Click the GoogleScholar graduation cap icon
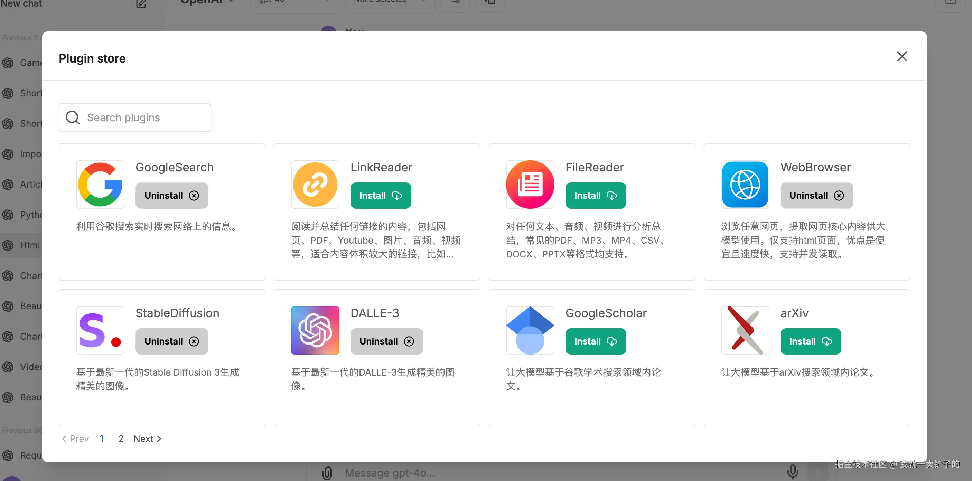Image resolution: width=972 pixels, height=481 pixels. [530, 330]
